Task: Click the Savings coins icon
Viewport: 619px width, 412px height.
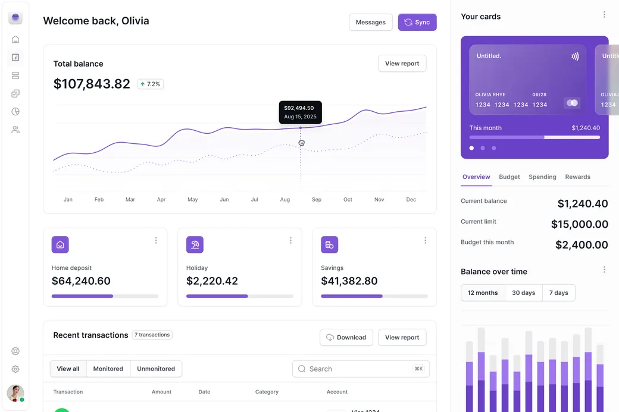Action: click(x=329, y=244)
